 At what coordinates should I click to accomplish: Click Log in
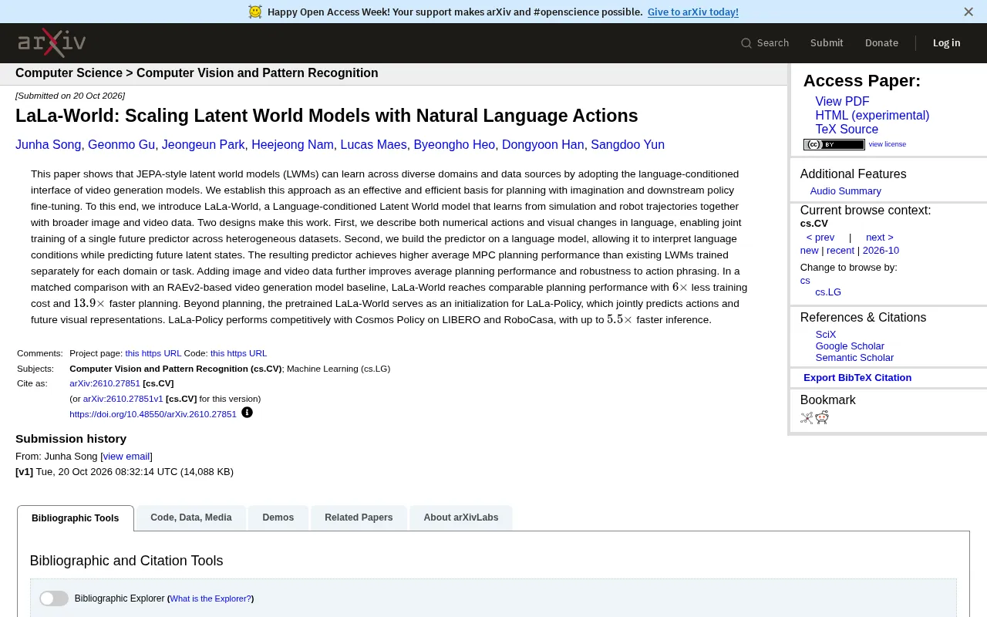click(946, 43)
